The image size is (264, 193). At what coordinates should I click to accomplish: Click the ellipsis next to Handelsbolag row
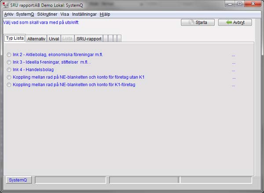[233, 70]
